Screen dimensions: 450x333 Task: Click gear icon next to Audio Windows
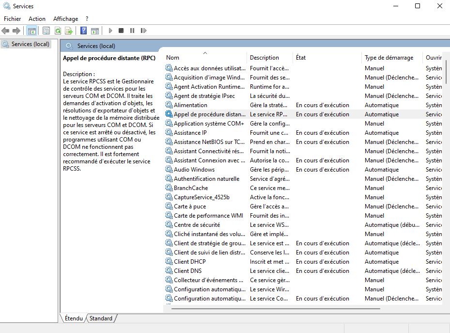(169, 169)
